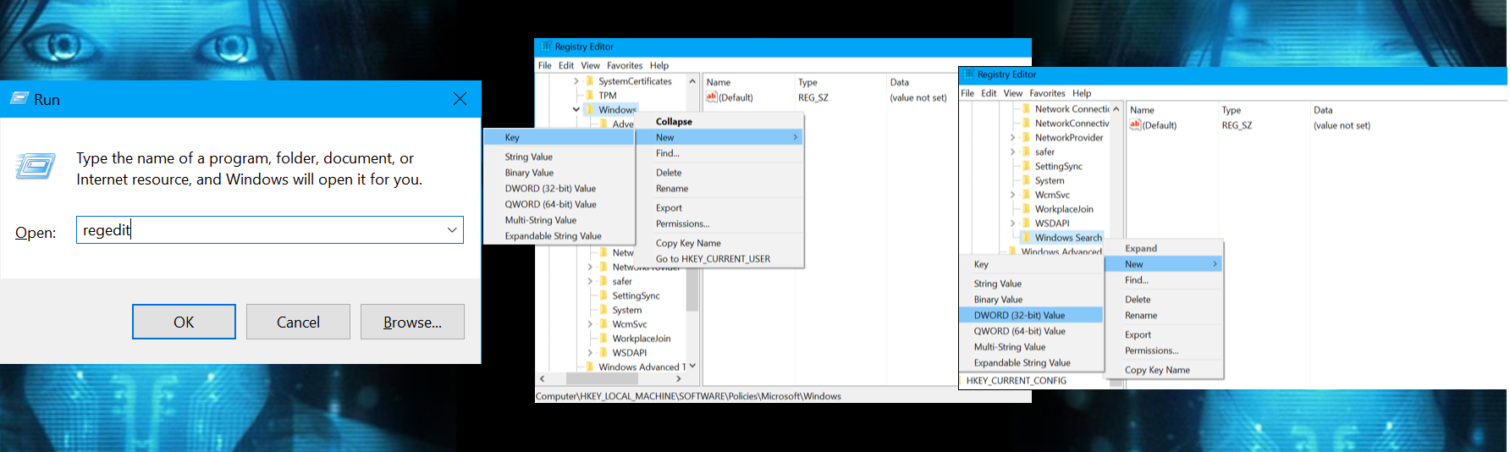Open View menu in Registry Editor with Expand menu
The width and height of the screenshot is (1510, 452).
1013,93
